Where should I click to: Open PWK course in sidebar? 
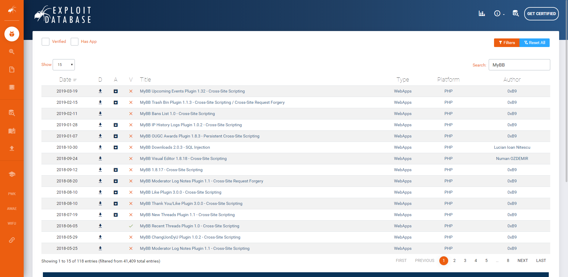tap(12, 194)
